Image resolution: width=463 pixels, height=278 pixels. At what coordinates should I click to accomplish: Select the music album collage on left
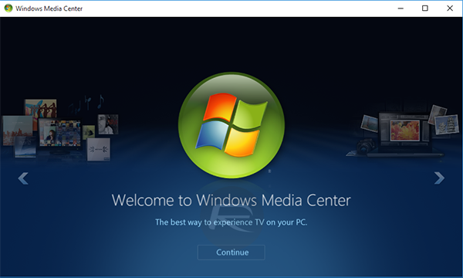click(x=60, y=129)
